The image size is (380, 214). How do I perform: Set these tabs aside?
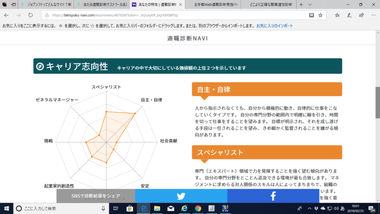13,4
